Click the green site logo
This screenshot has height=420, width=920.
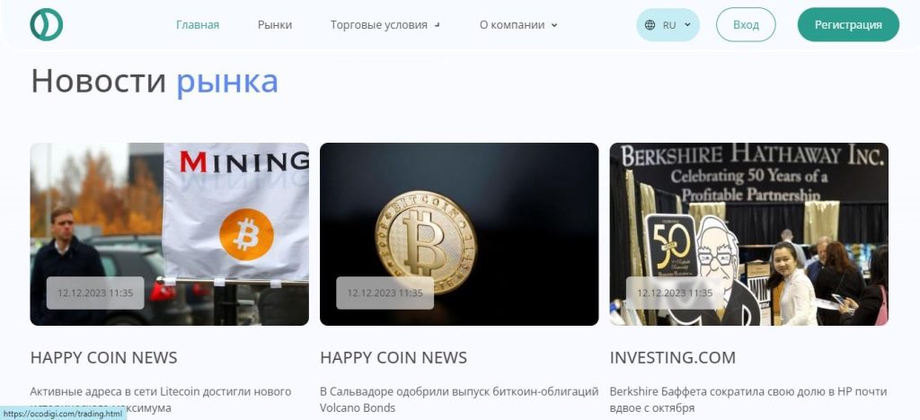[x=47, y=24]
